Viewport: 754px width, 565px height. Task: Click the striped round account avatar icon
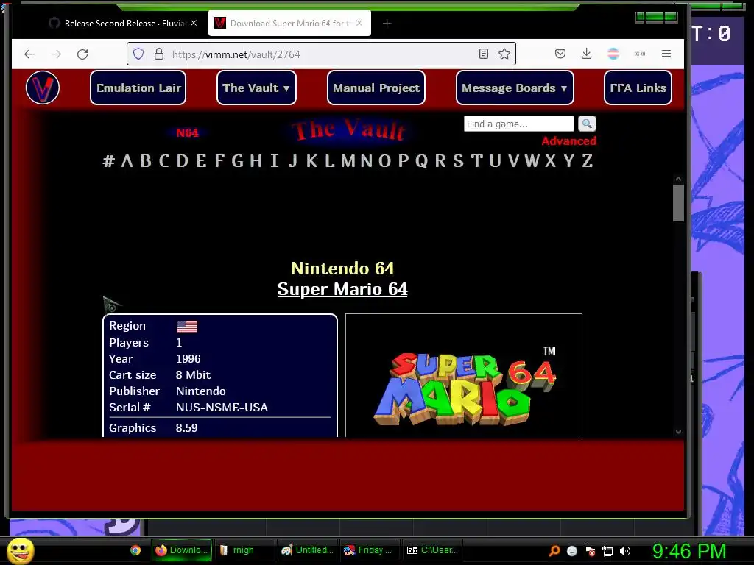click(x=613, y=54)
